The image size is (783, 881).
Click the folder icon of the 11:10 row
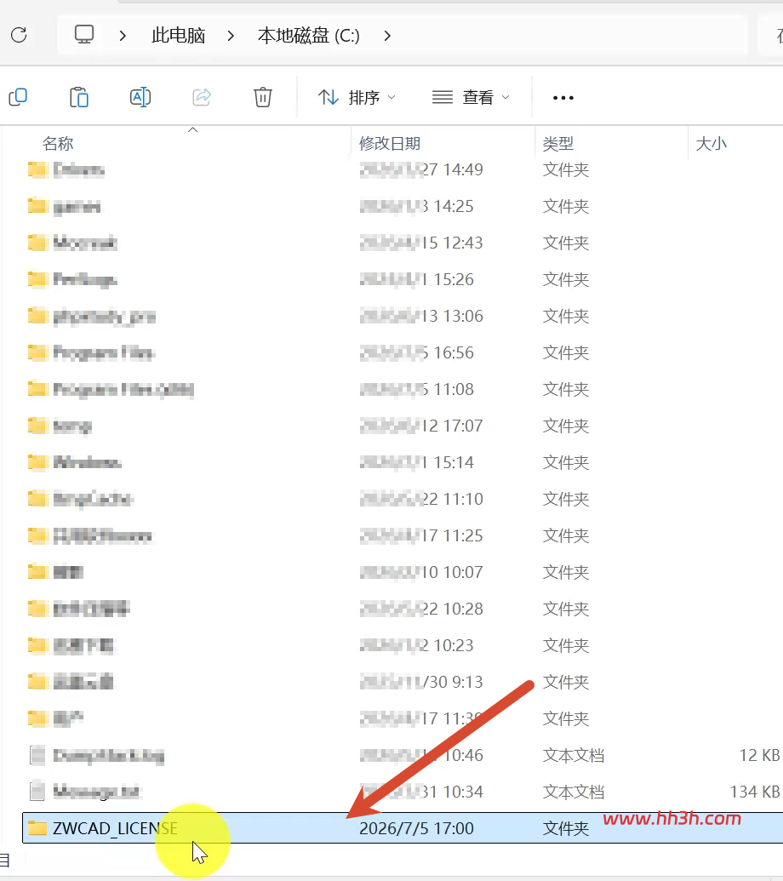pyautogui.click(x=37, y=498)
